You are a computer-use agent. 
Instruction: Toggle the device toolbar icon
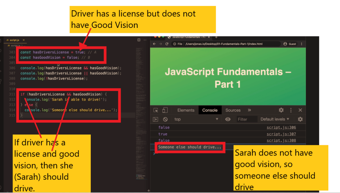pyautogui.click(x=165, y=110)
